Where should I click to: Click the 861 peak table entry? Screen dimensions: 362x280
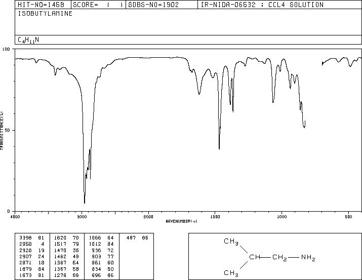103,263
